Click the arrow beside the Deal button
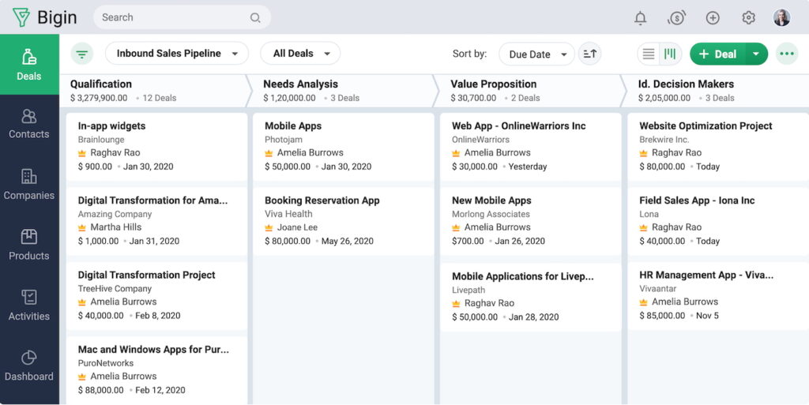The width and height of the screenshot is (809, 405). click(x=756, y=54)
